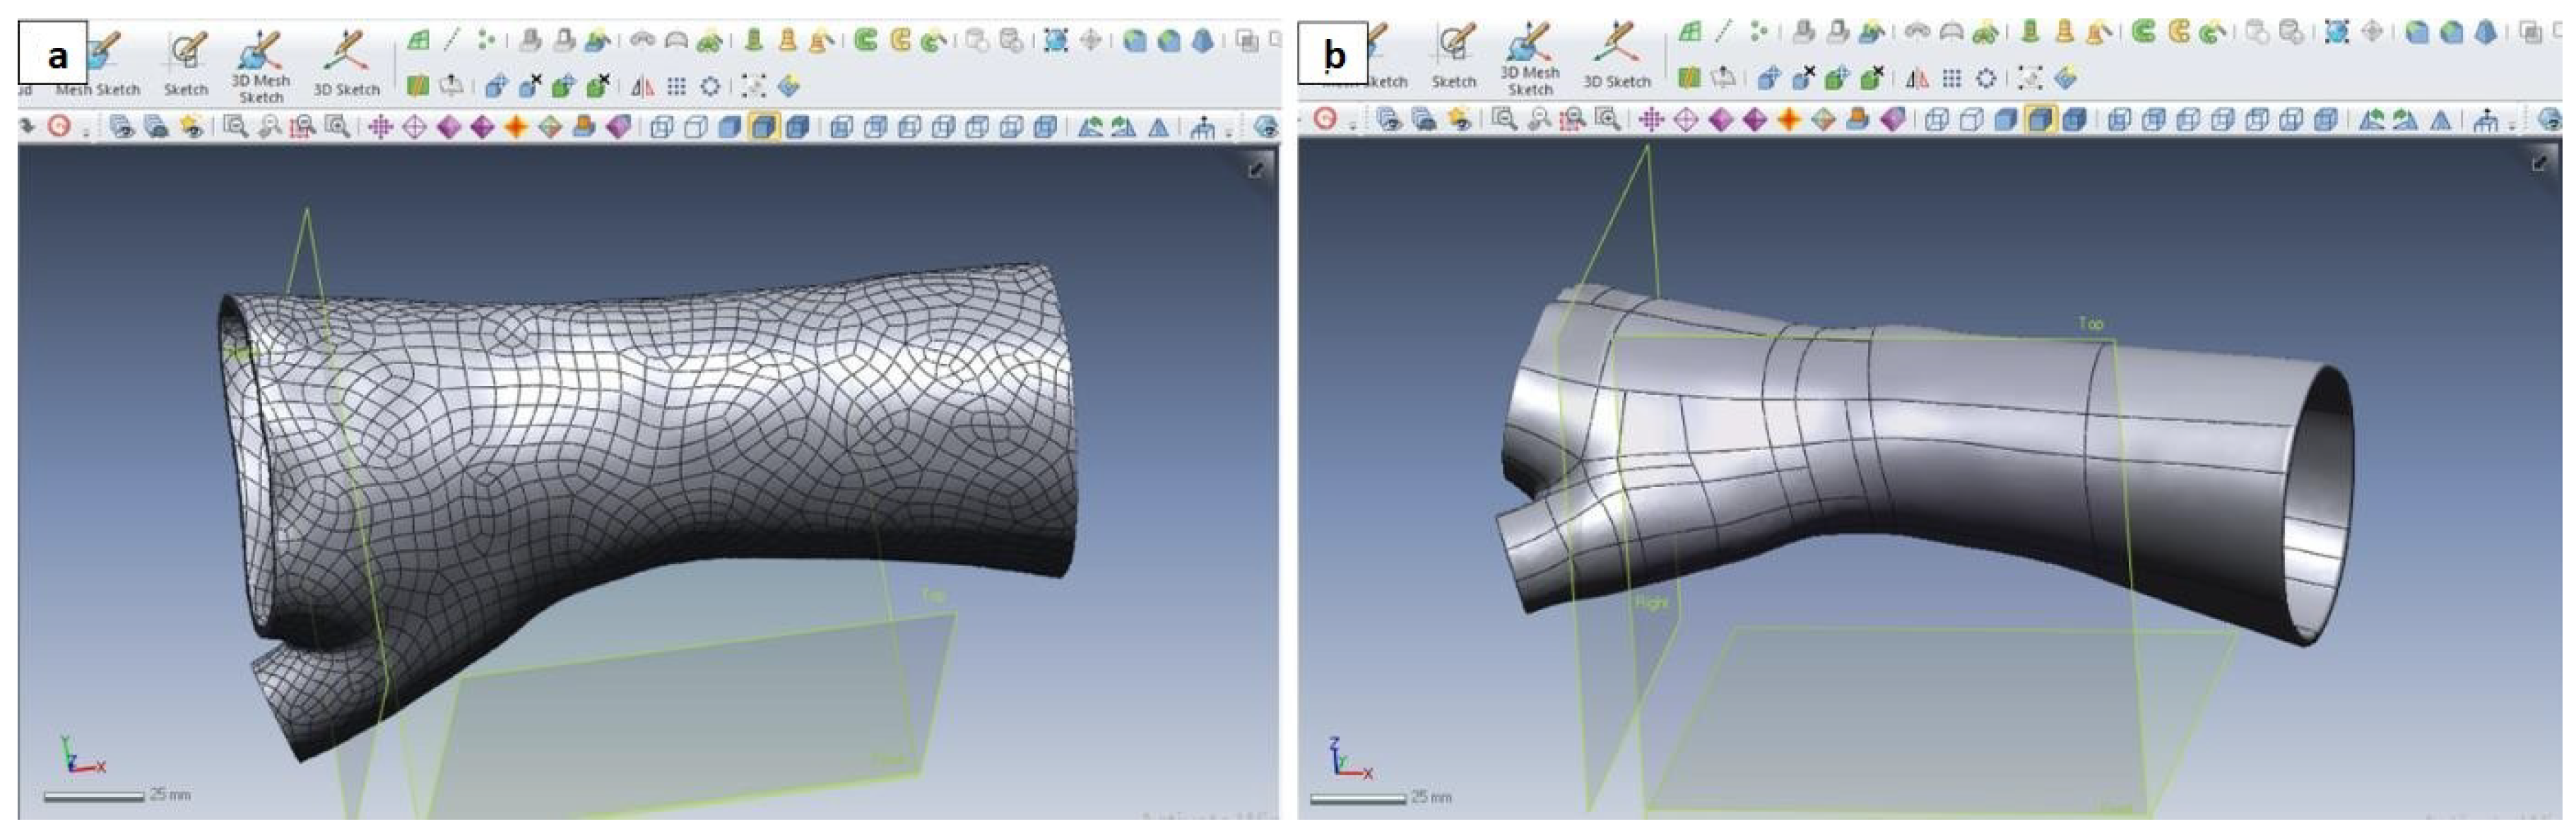Expand viewport corner arrow in panel b
2576x836 pixels.
(2539, 163)
